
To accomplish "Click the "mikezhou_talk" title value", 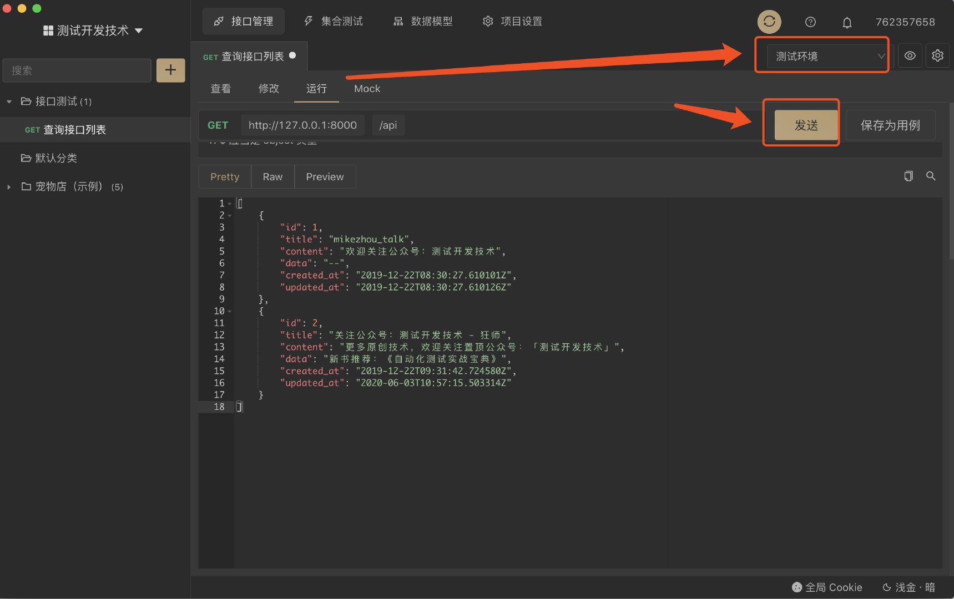I will pyautogui.click(x=369, y=240).
